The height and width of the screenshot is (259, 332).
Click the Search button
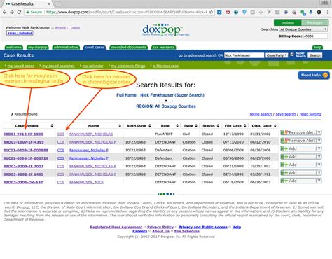coord(315,55)
